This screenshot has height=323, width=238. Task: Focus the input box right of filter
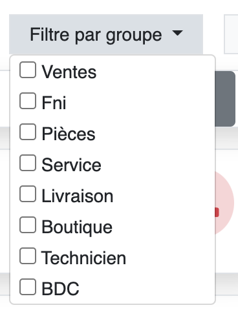click(231, 34)
